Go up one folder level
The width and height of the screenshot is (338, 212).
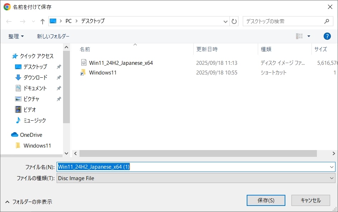point(43,21)
